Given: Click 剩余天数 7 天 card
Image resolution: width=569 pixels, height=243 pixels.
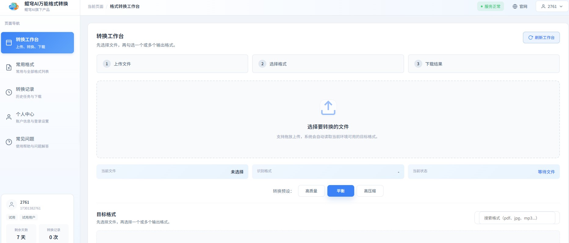Looking at the screenshot, I should click(x=21, y=234).
